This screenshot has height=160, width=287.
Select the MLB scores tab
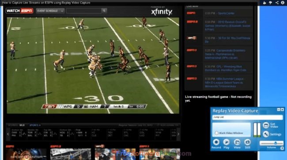pos(22,125)
